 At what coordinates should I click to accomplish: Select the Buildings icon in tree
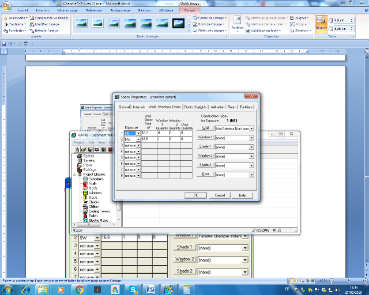pos(80,169)
